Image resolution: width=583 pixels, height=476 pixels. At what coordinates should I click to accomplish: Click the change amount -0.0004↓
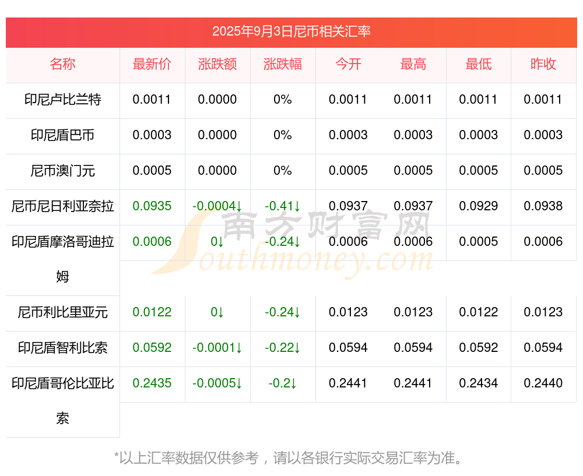(x=217, y=206)
